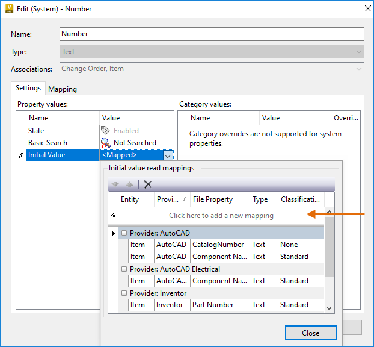The width and height of the screenshot is (374, 347).
Task: Select the Part Number cell
Action: point(219,305)
